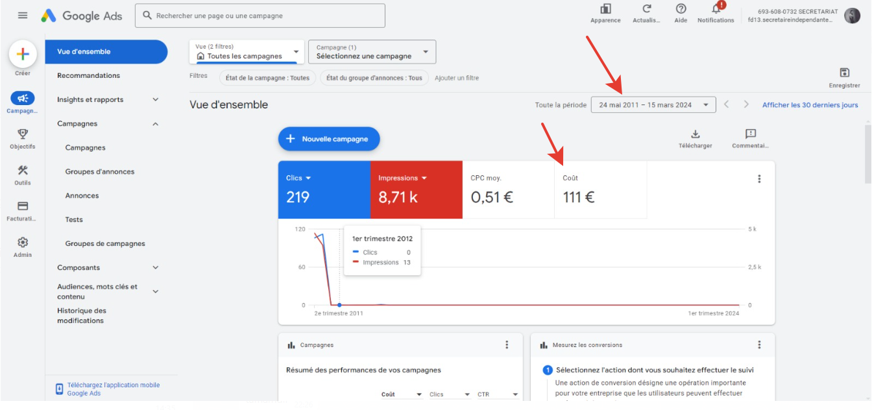Open the hamburger main menu
This screenshot has height=410, width=872.
23,16
